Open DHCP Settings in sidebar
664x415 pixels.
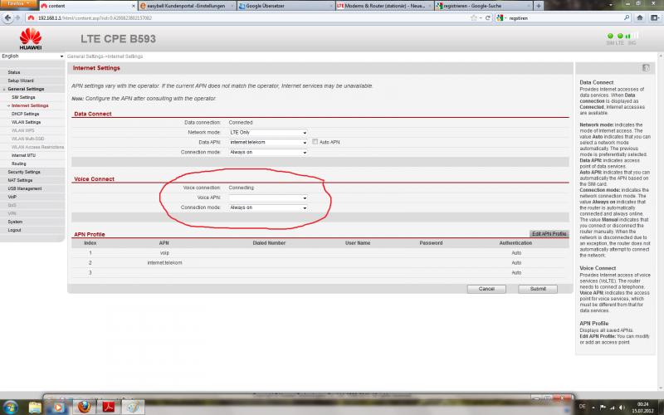click(26, 114)
